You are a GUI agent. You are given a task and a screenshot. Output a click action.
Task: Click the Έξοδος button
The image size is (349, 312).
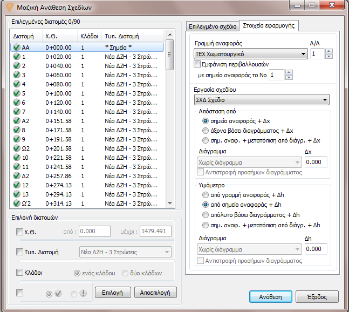317,297
